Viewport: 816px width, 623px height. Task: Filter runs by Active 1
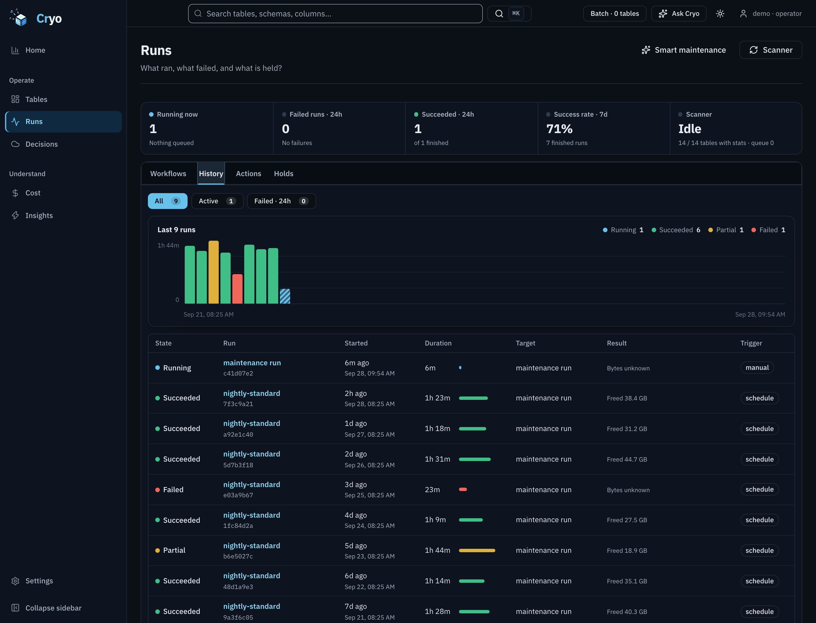[217, 201]
